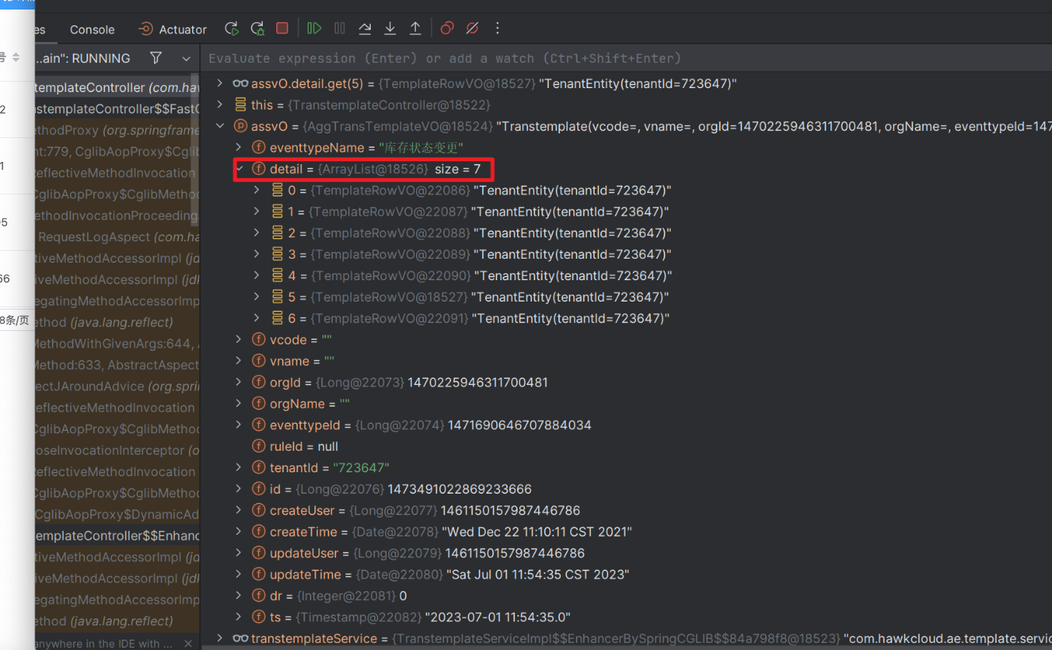Screen dimensions: 1052x650
Task: Click the parameter icon beside assvO
Action: coord(240,126)
